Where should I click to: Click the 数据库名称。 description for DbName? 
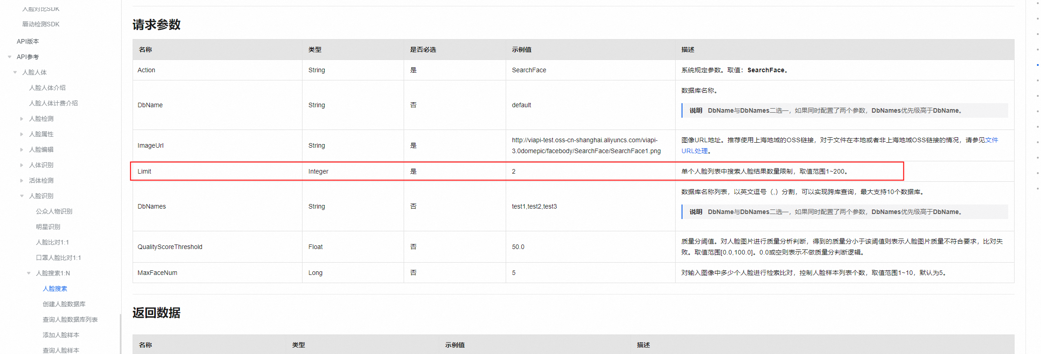coord(699,90)
